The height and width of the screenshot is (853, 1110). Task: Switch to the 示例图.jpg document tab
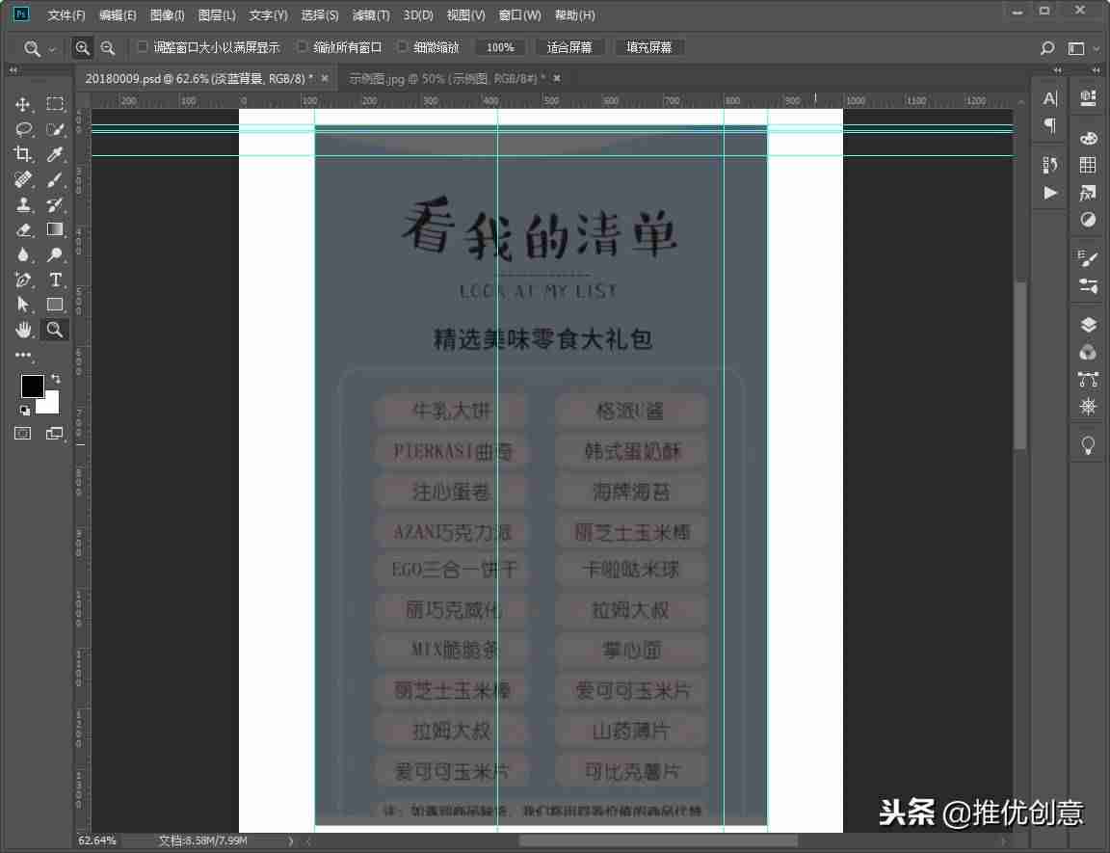[x=447, y=79]
